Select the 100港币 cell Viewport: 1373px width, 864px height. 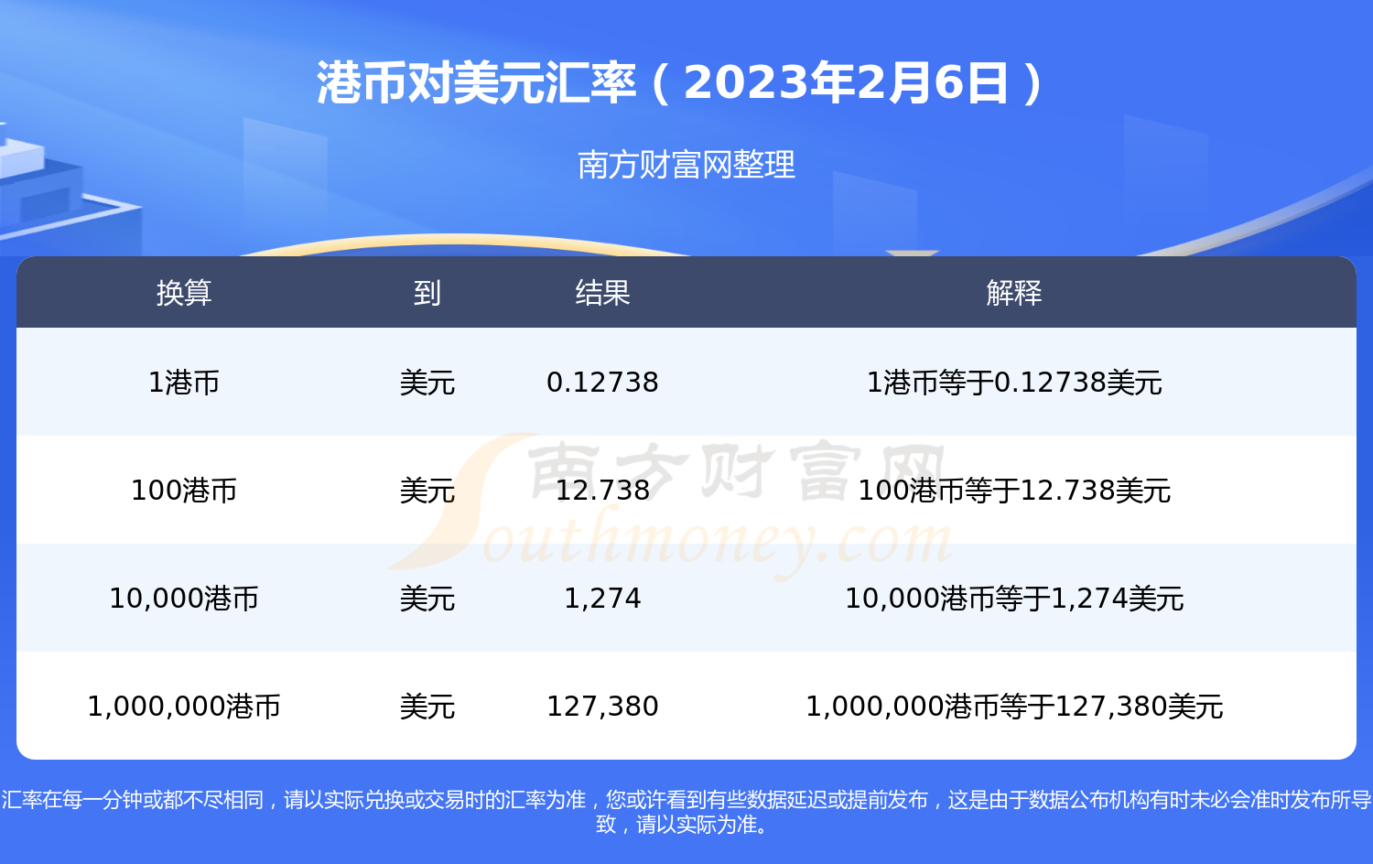tap(184, 491)
